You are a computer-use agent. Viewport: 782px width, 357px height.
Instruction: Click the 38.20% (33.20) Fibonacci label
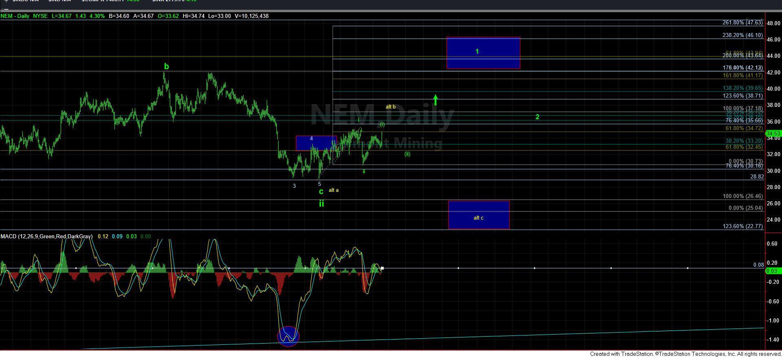744,141
